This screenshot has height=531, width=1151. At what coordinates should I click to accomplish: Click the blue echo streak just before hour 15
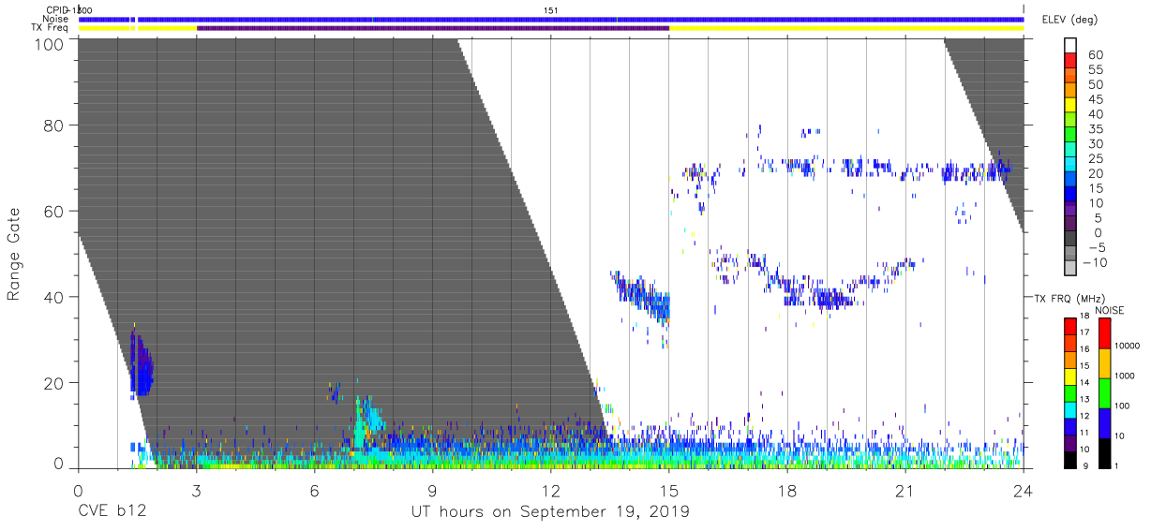(x=643, y=298)
